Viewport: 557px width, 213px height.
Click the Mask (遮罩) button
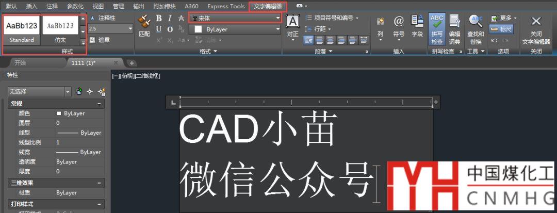click(x=100, y=40)
